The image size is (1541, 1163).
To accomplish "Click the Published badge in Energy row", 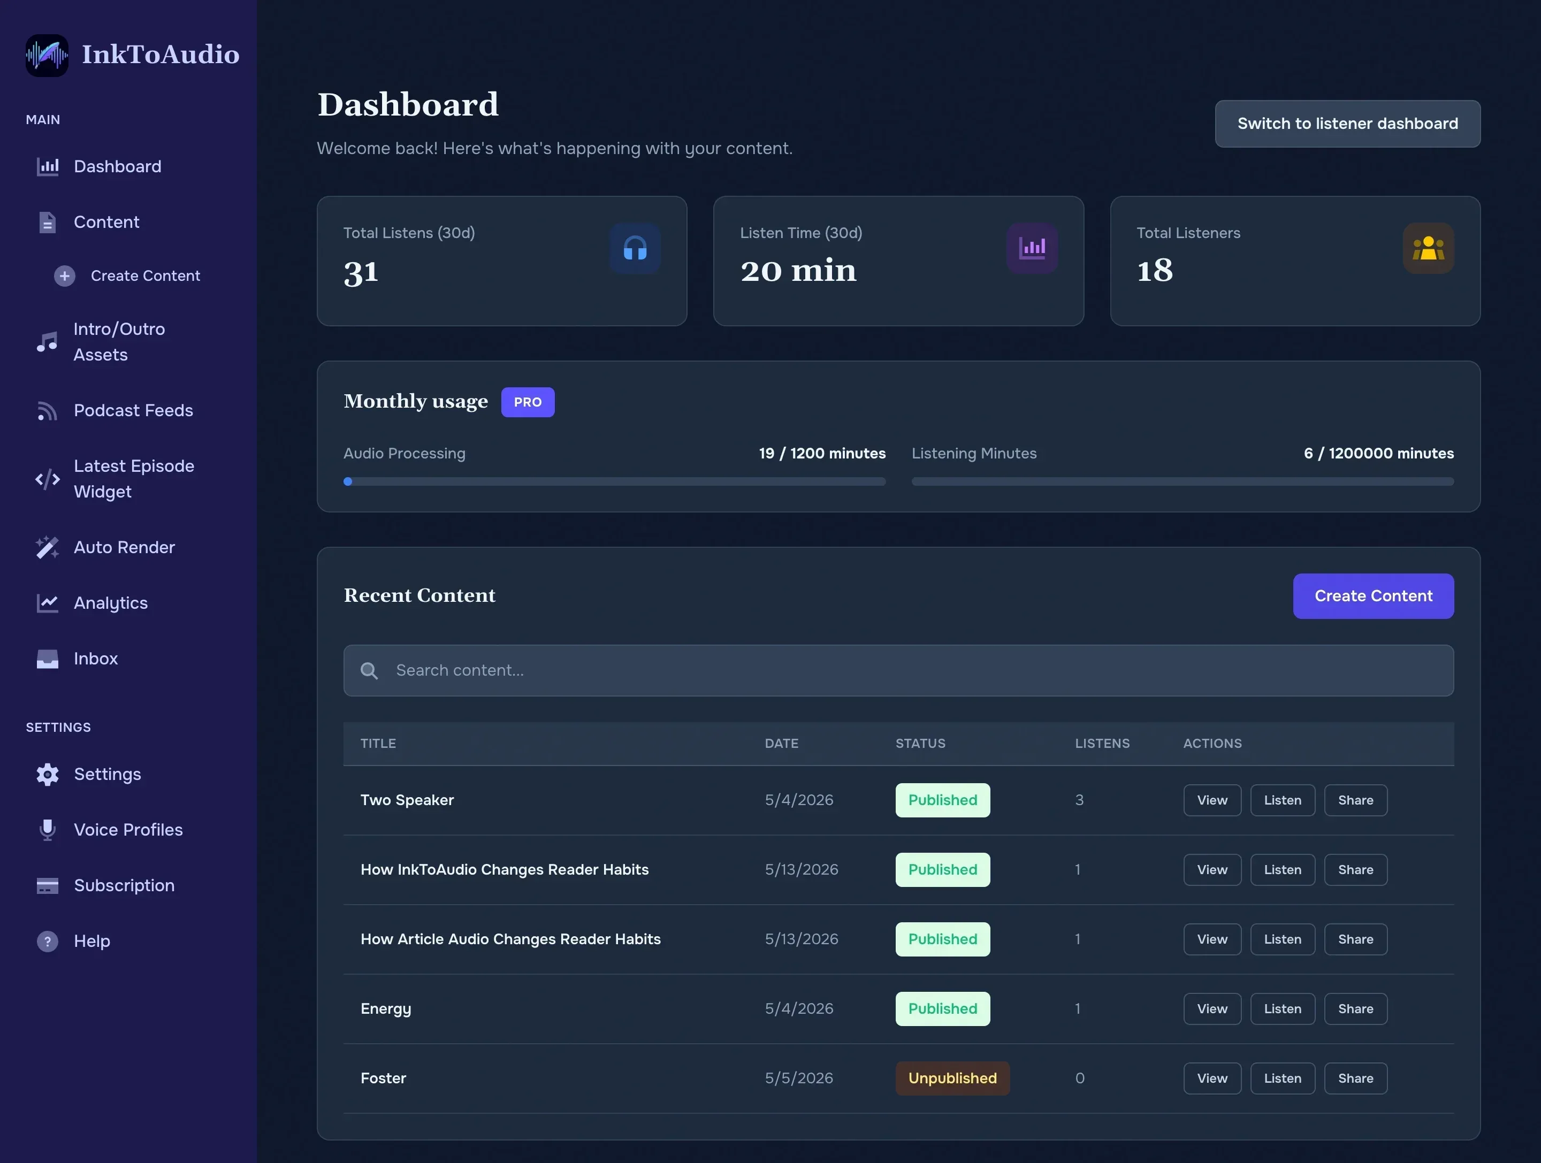I will [943, 1009].
